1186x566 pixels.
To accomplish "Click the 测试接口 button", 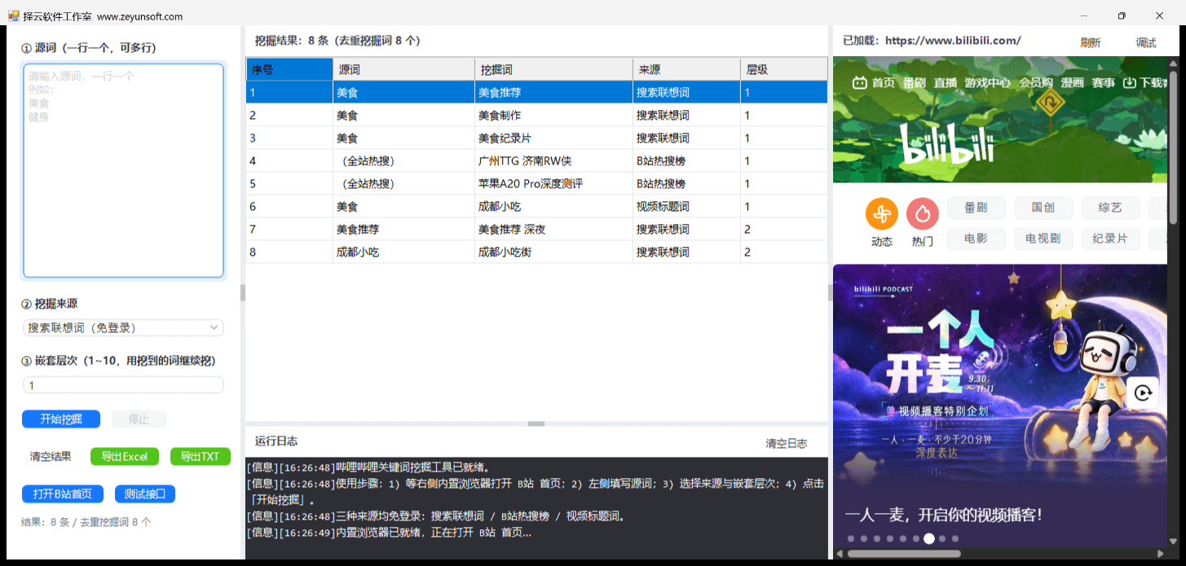I will click(144, 494).
